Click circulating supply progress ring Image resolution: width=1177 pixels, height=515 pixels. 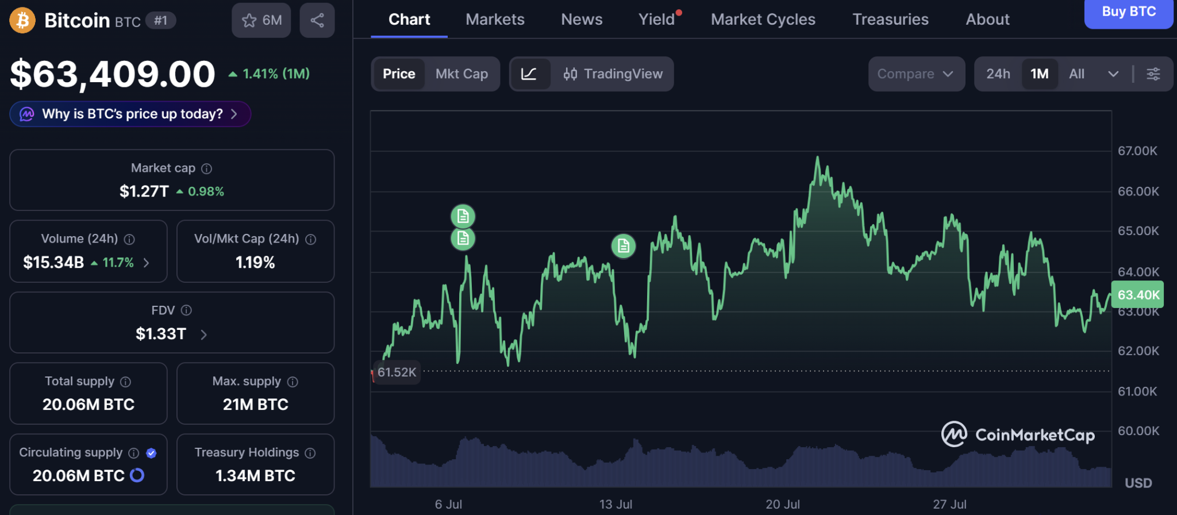tap(137, 475)
